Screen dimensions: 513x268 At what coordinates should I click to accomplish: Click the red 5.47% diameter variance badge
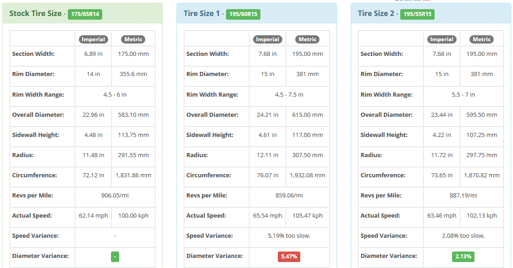point(289,257)
